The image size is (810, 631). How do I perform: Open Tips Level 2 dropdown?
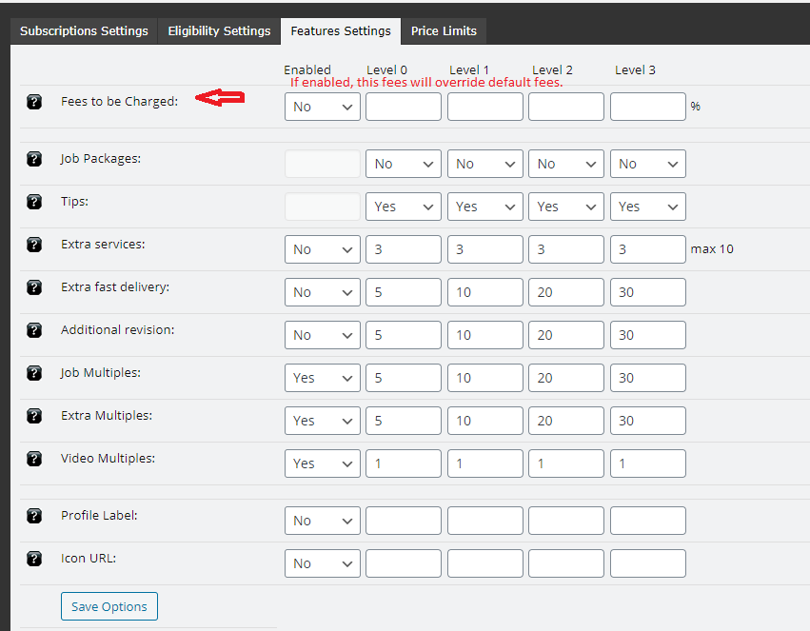point(566,207)
